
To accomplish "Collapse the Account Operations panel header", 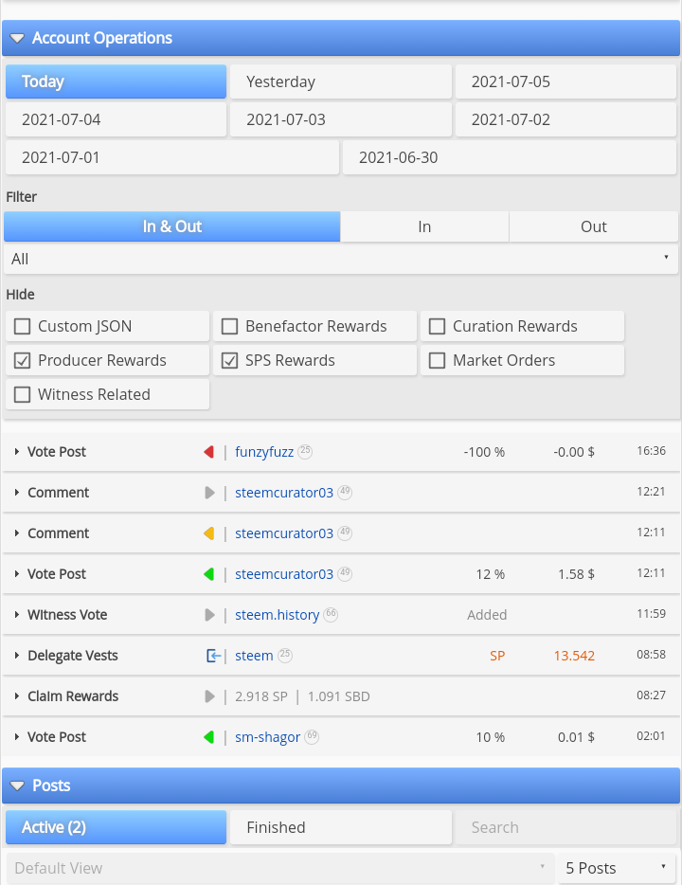I will (x=341, y=38).
